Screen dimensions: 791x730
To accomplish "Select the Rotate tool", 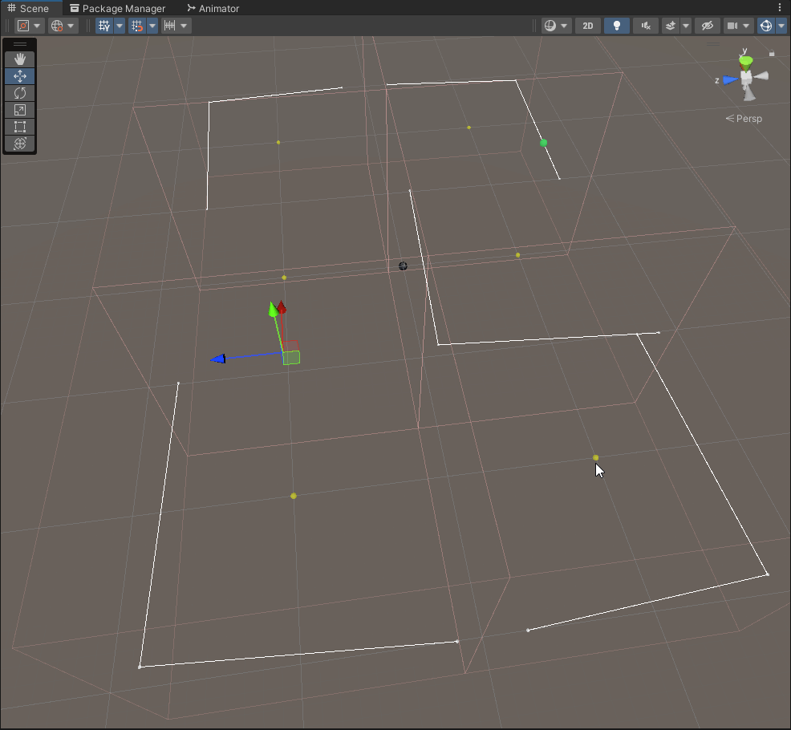I will 20,93.
